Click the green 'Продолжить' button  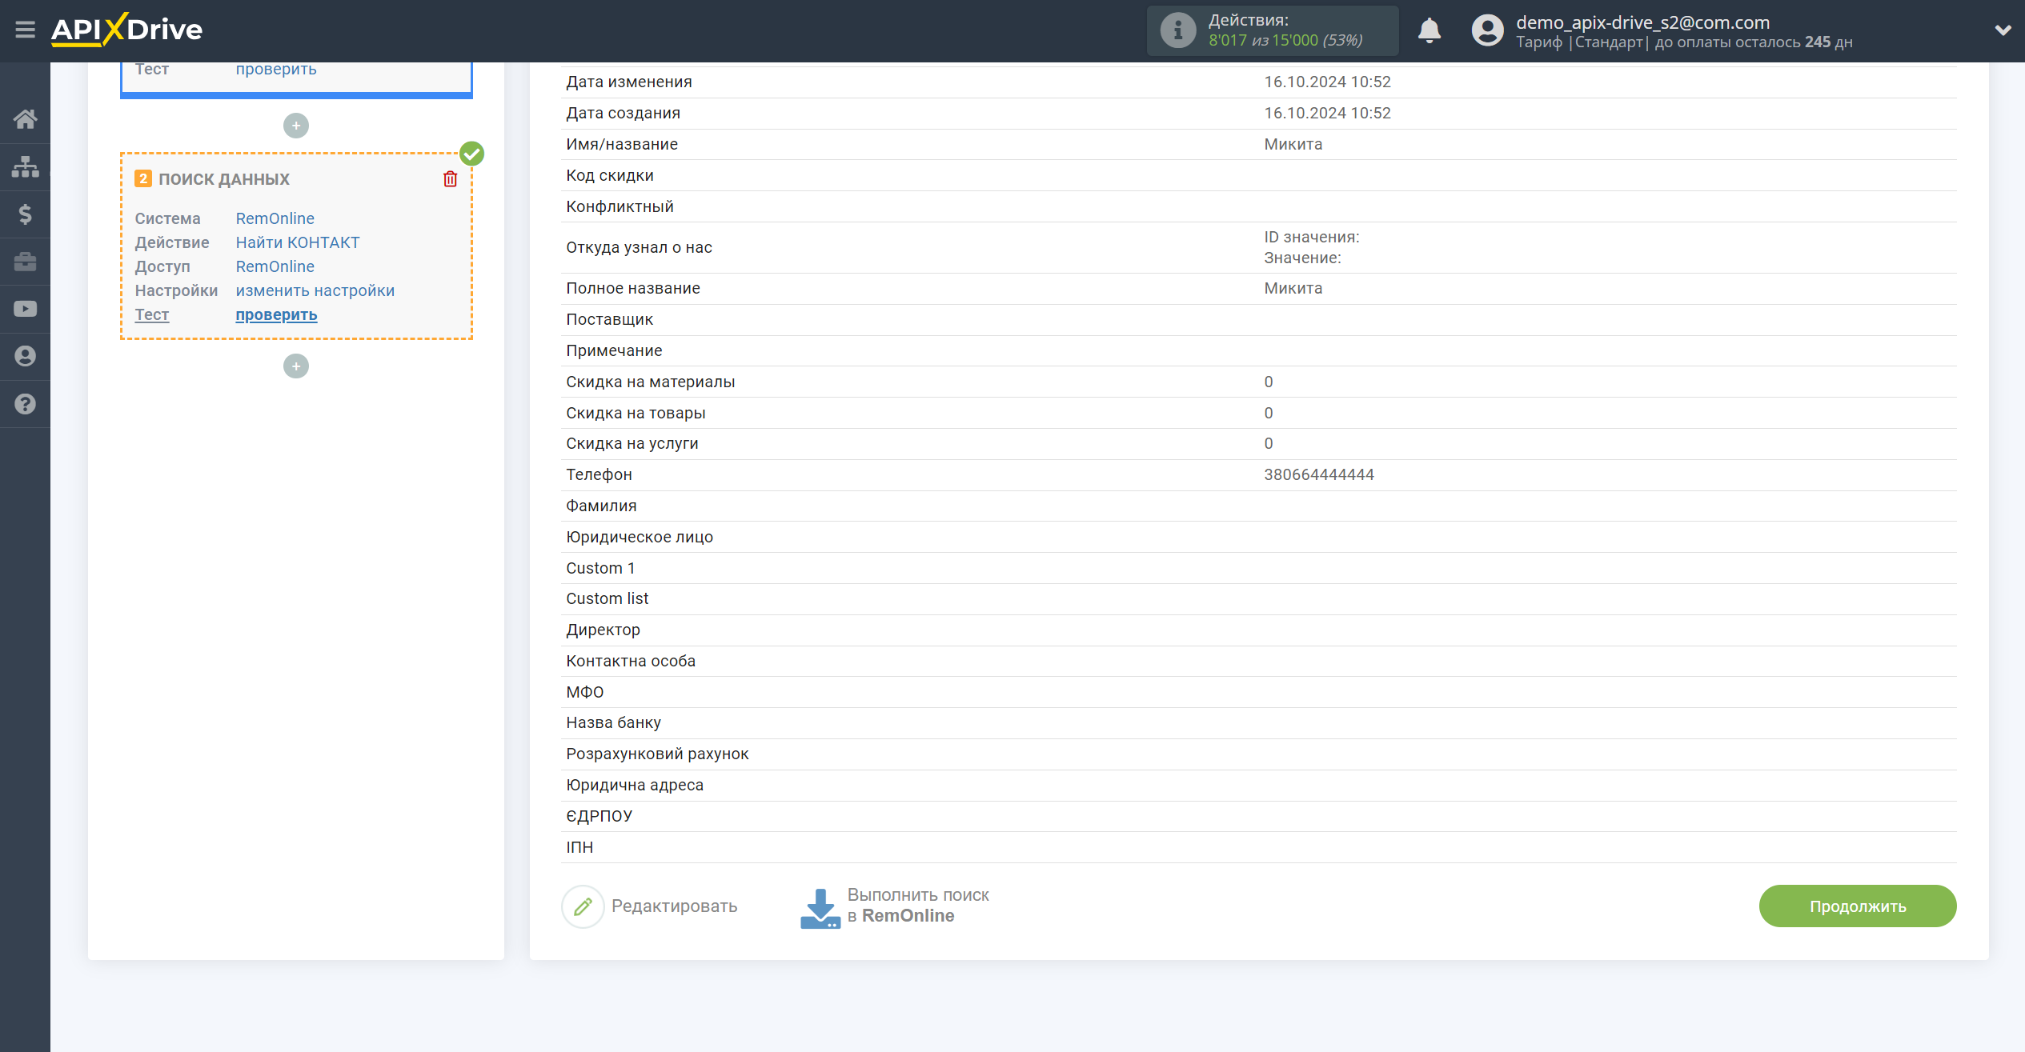coord(1857,906)
